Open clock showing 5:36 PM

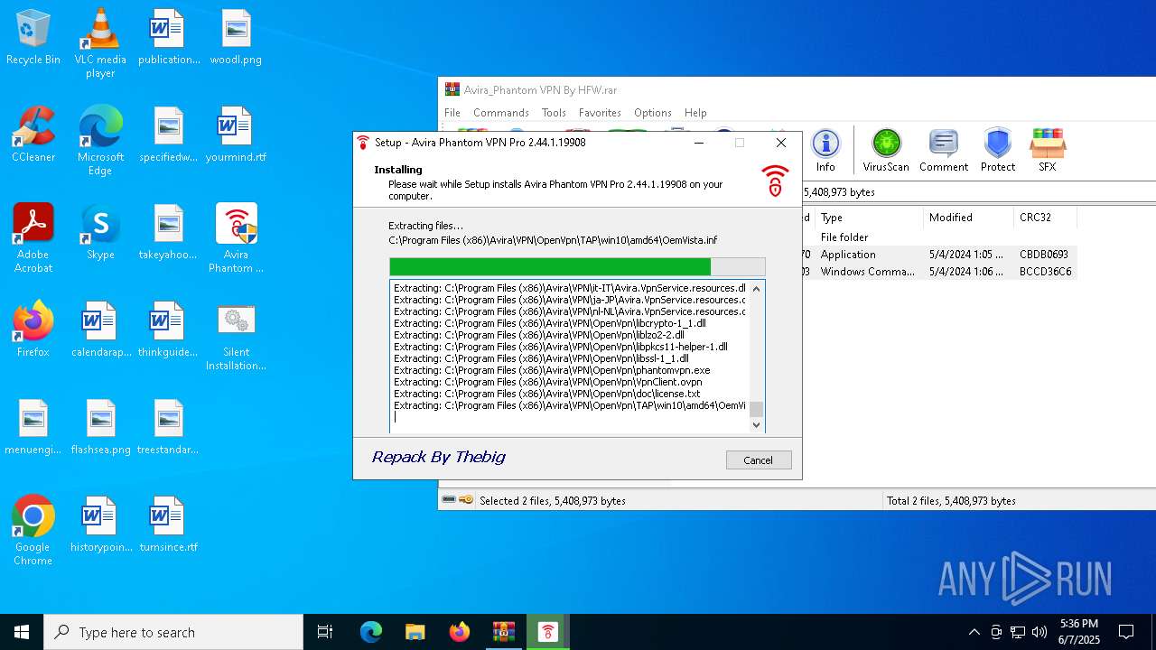[1079, 632]
